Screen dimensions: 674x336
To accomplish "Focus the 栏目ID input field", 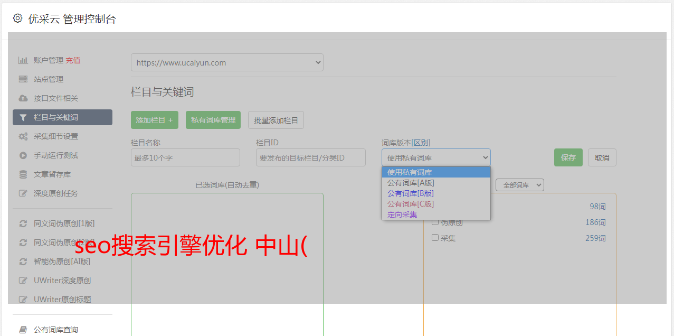I will (311, 157).
